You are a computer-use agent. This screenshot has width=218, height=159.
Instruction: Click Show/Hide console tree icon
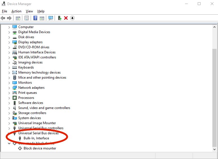click(18, 18)
